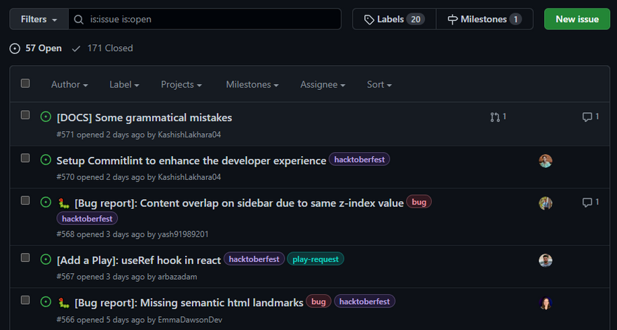Switch to the 171 Closed issues view

pos(102,48)
